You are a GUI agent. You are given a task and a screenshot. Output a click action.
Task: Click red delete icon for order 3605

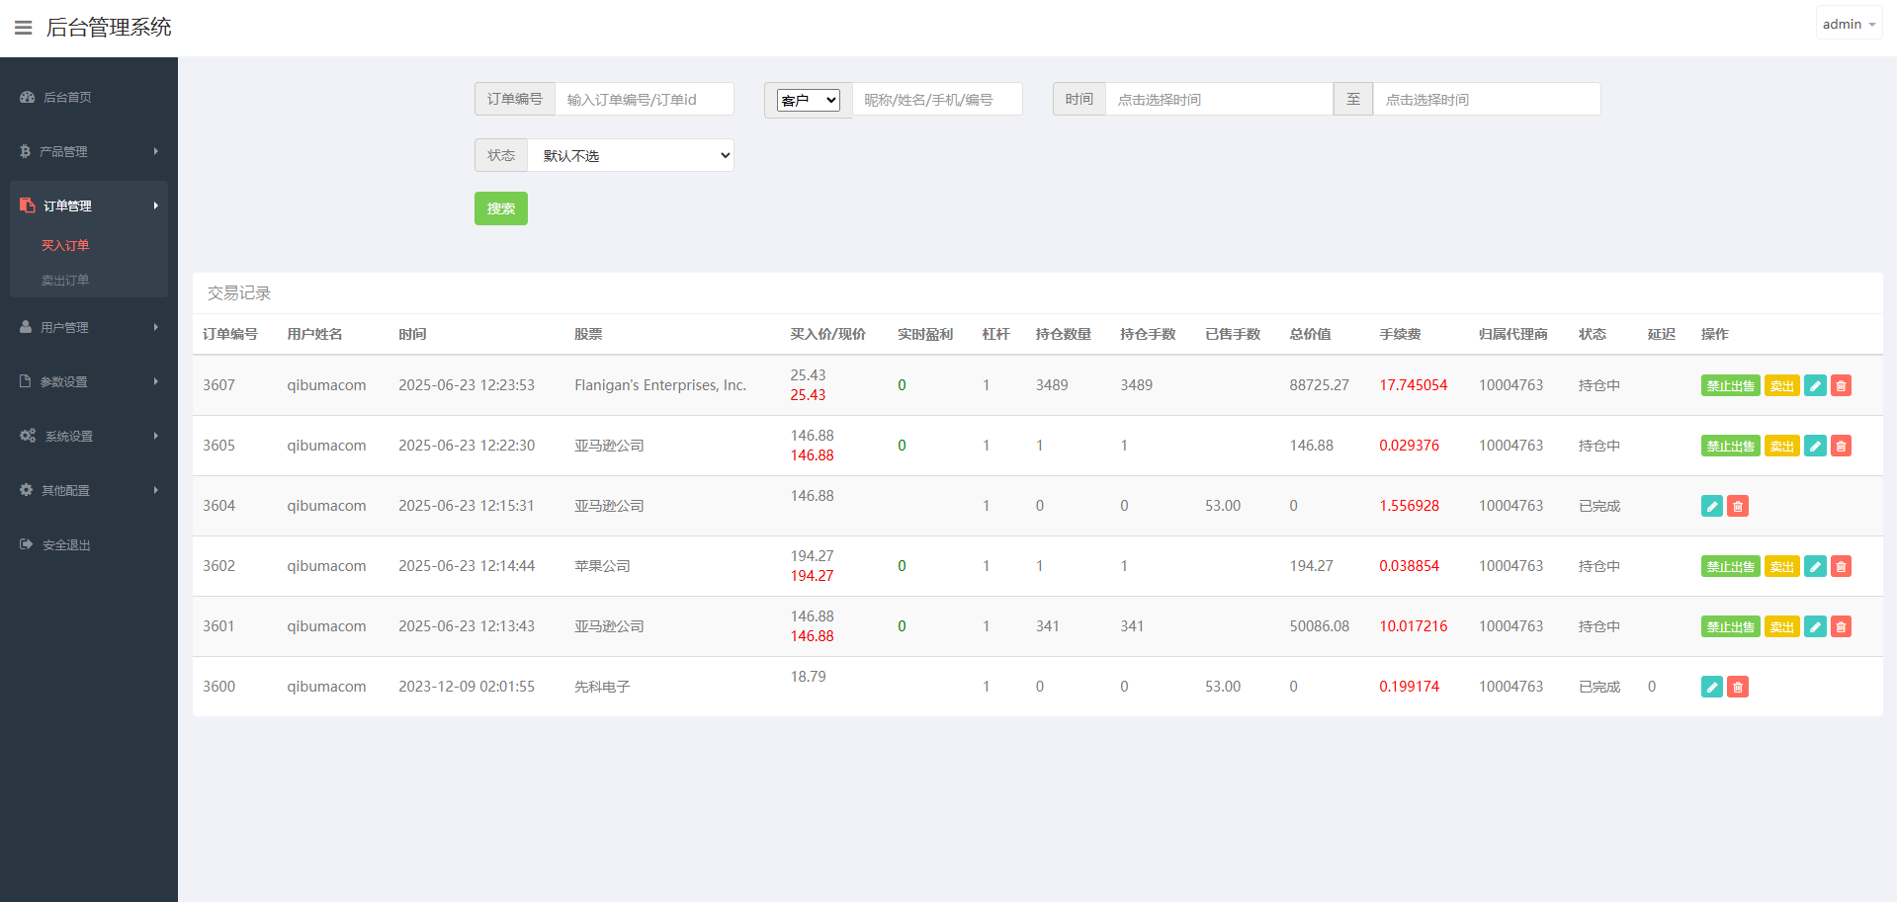[x=1841, y=447]
